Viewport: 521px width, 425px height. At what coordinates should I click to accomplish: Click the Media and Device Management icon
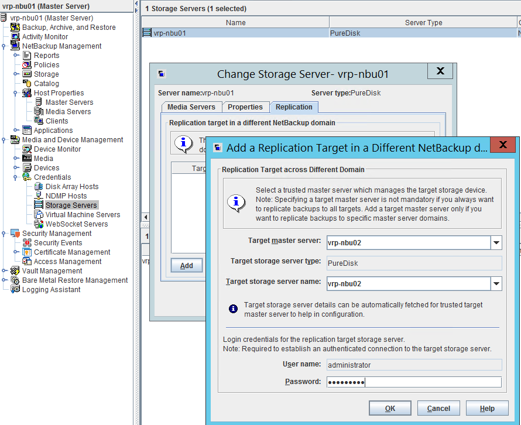15,139
